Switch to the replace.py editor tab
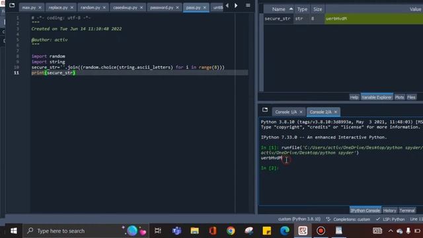423x238 pixels. pos(58,7)
